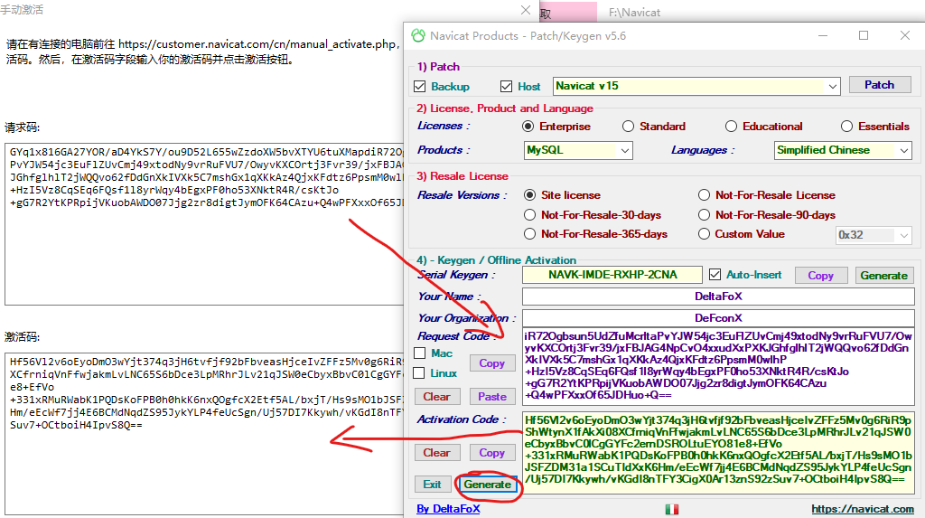
Task: Check the Linux checkbox
Action: [x=419, y=373]
